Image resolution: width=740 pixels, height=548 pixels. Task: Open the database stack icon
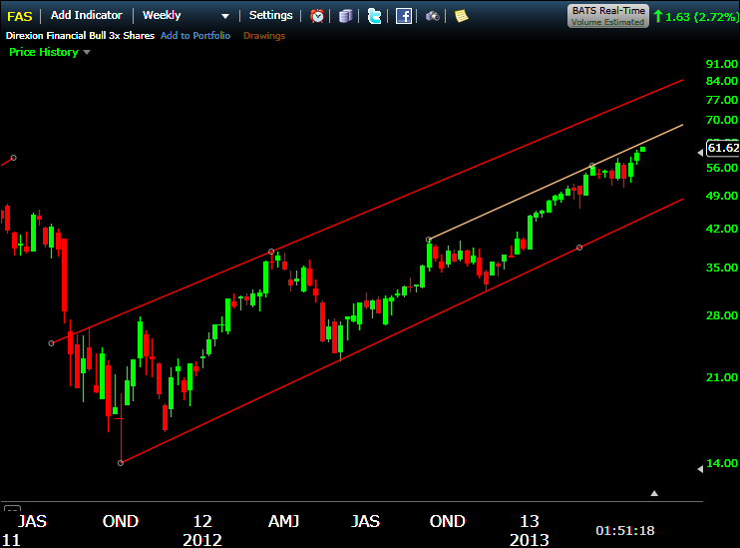point(345,16)
